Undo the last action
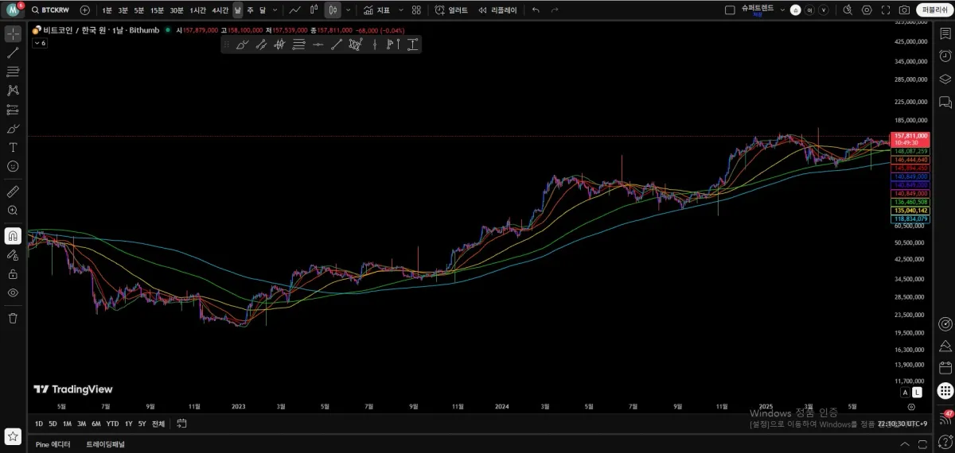The height and width of the screenshot is (453, 955). click(536, 10)
